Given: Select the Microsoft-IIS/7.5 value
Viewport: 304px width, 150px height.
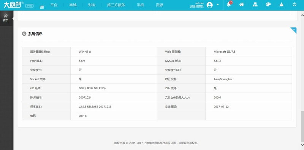Looking at the screenshot, I should [224, 52].
